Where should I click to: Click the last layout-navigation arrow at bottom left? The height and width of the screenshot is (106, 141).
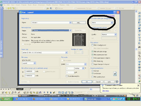coord(9,89)
